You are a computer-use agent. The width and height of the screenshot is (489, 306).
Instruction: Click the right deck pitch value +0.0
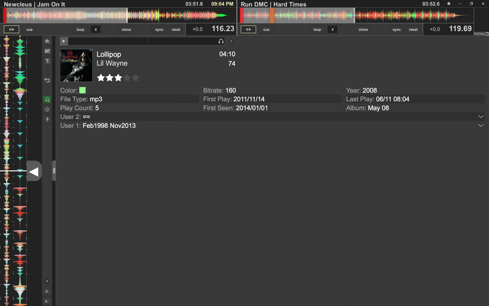tap(435, 29)
